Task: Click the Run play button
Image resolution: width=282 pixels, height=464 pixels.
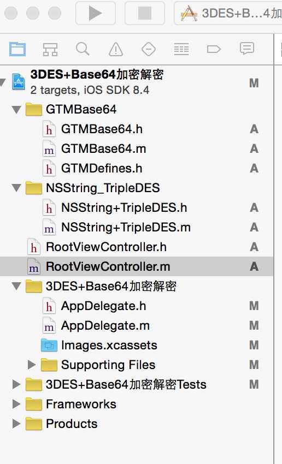Action: click(96, 13)
